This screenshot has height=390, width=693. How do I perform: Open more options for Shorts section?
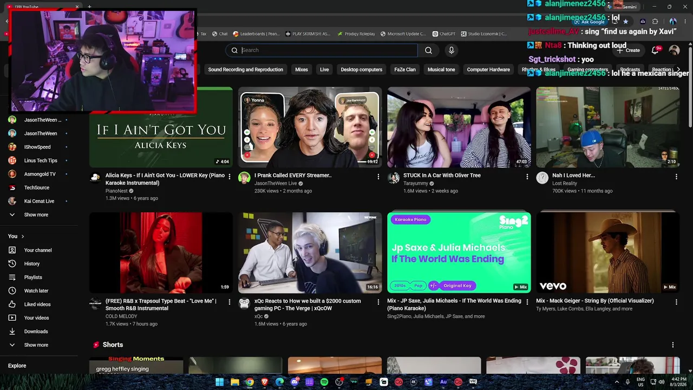[x=673, y=345]
